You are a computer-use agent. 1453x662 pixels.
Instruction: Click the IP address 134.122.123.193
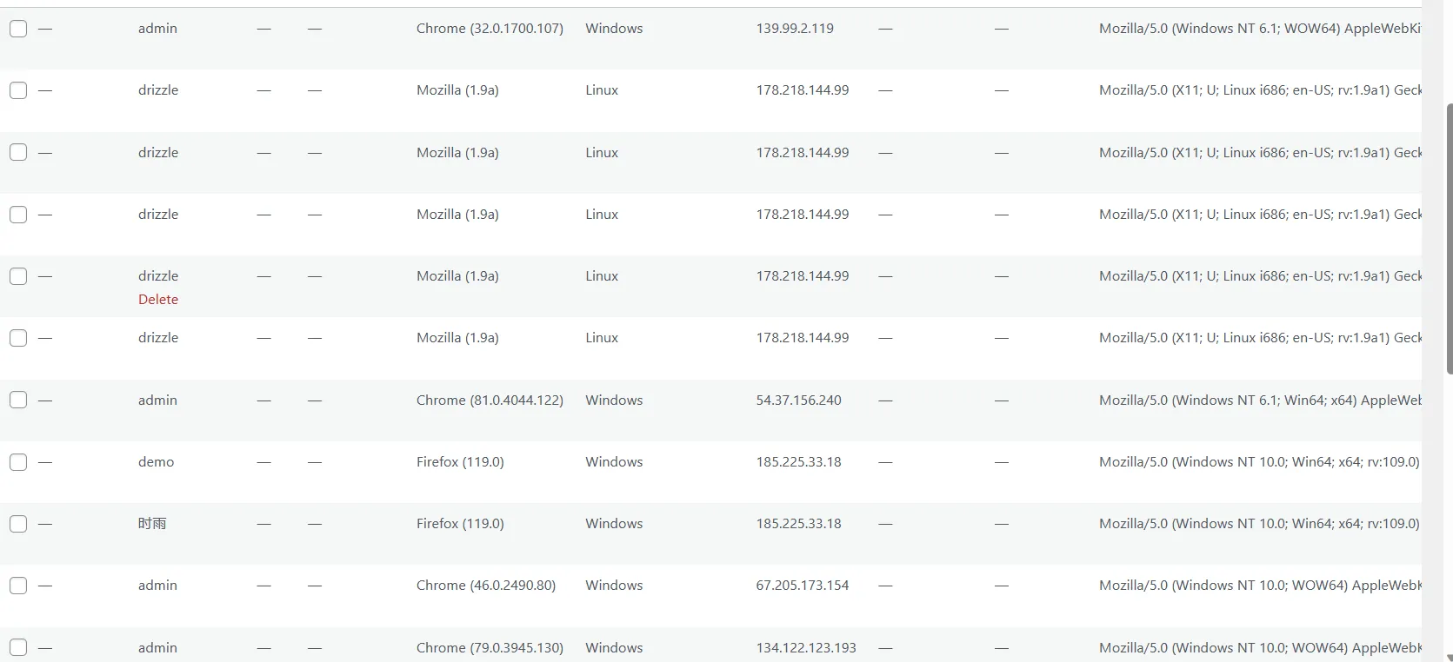click(x=806, y=648)
